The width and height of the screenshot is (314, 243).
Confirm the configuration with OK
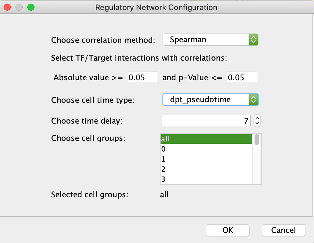[x=228, y=230]
